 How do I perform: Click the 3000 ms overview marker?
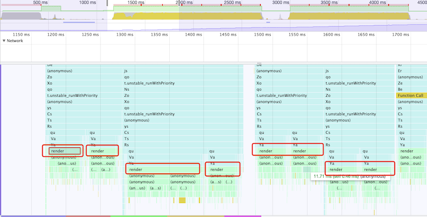click(280, 3)
